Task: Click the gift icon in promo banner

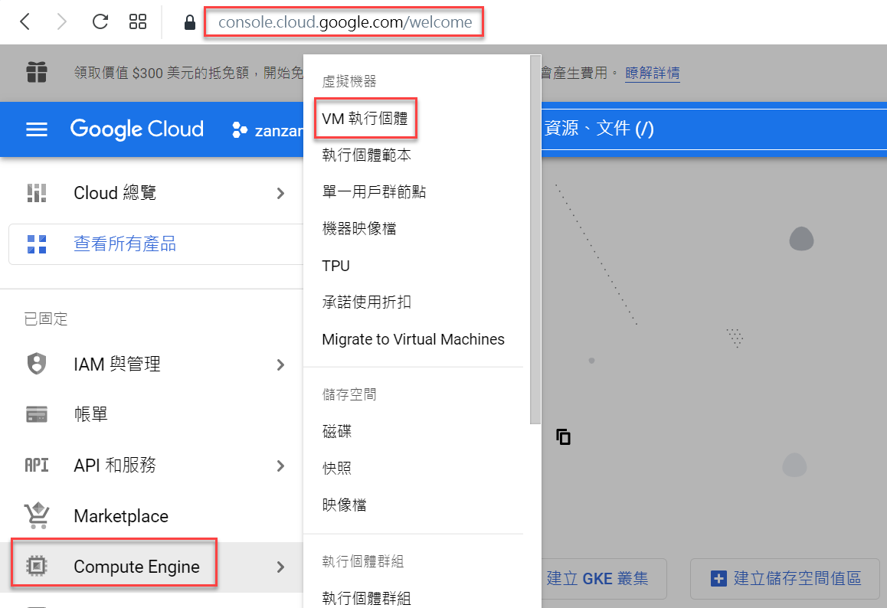Action: 37,73
